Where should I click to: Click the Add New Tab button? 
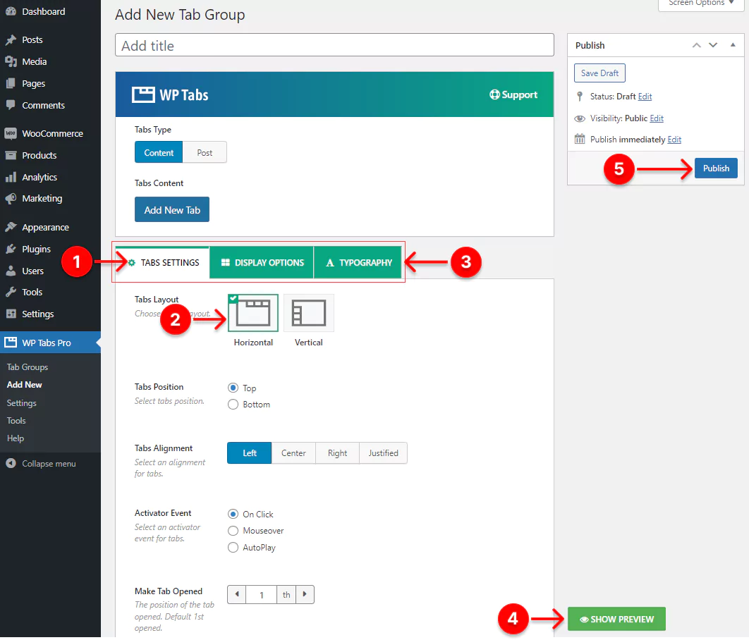[x=172, y=209]
